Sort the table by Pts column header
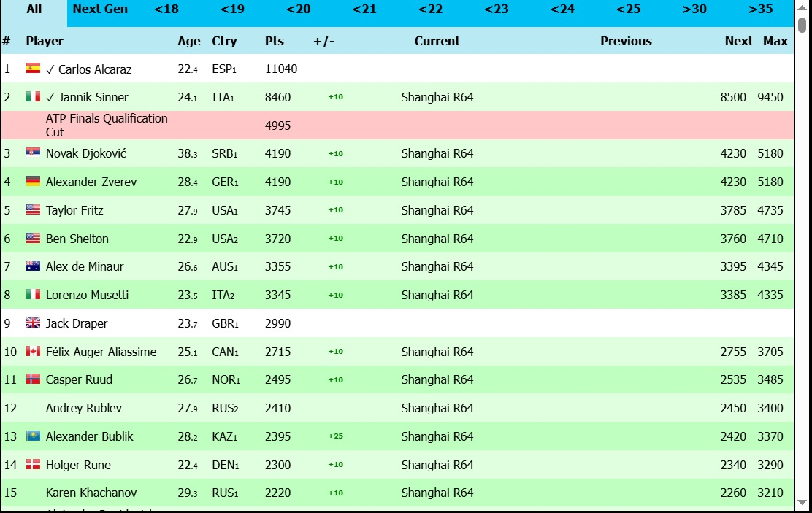812x513 pixels. click(x=275, y=42)
